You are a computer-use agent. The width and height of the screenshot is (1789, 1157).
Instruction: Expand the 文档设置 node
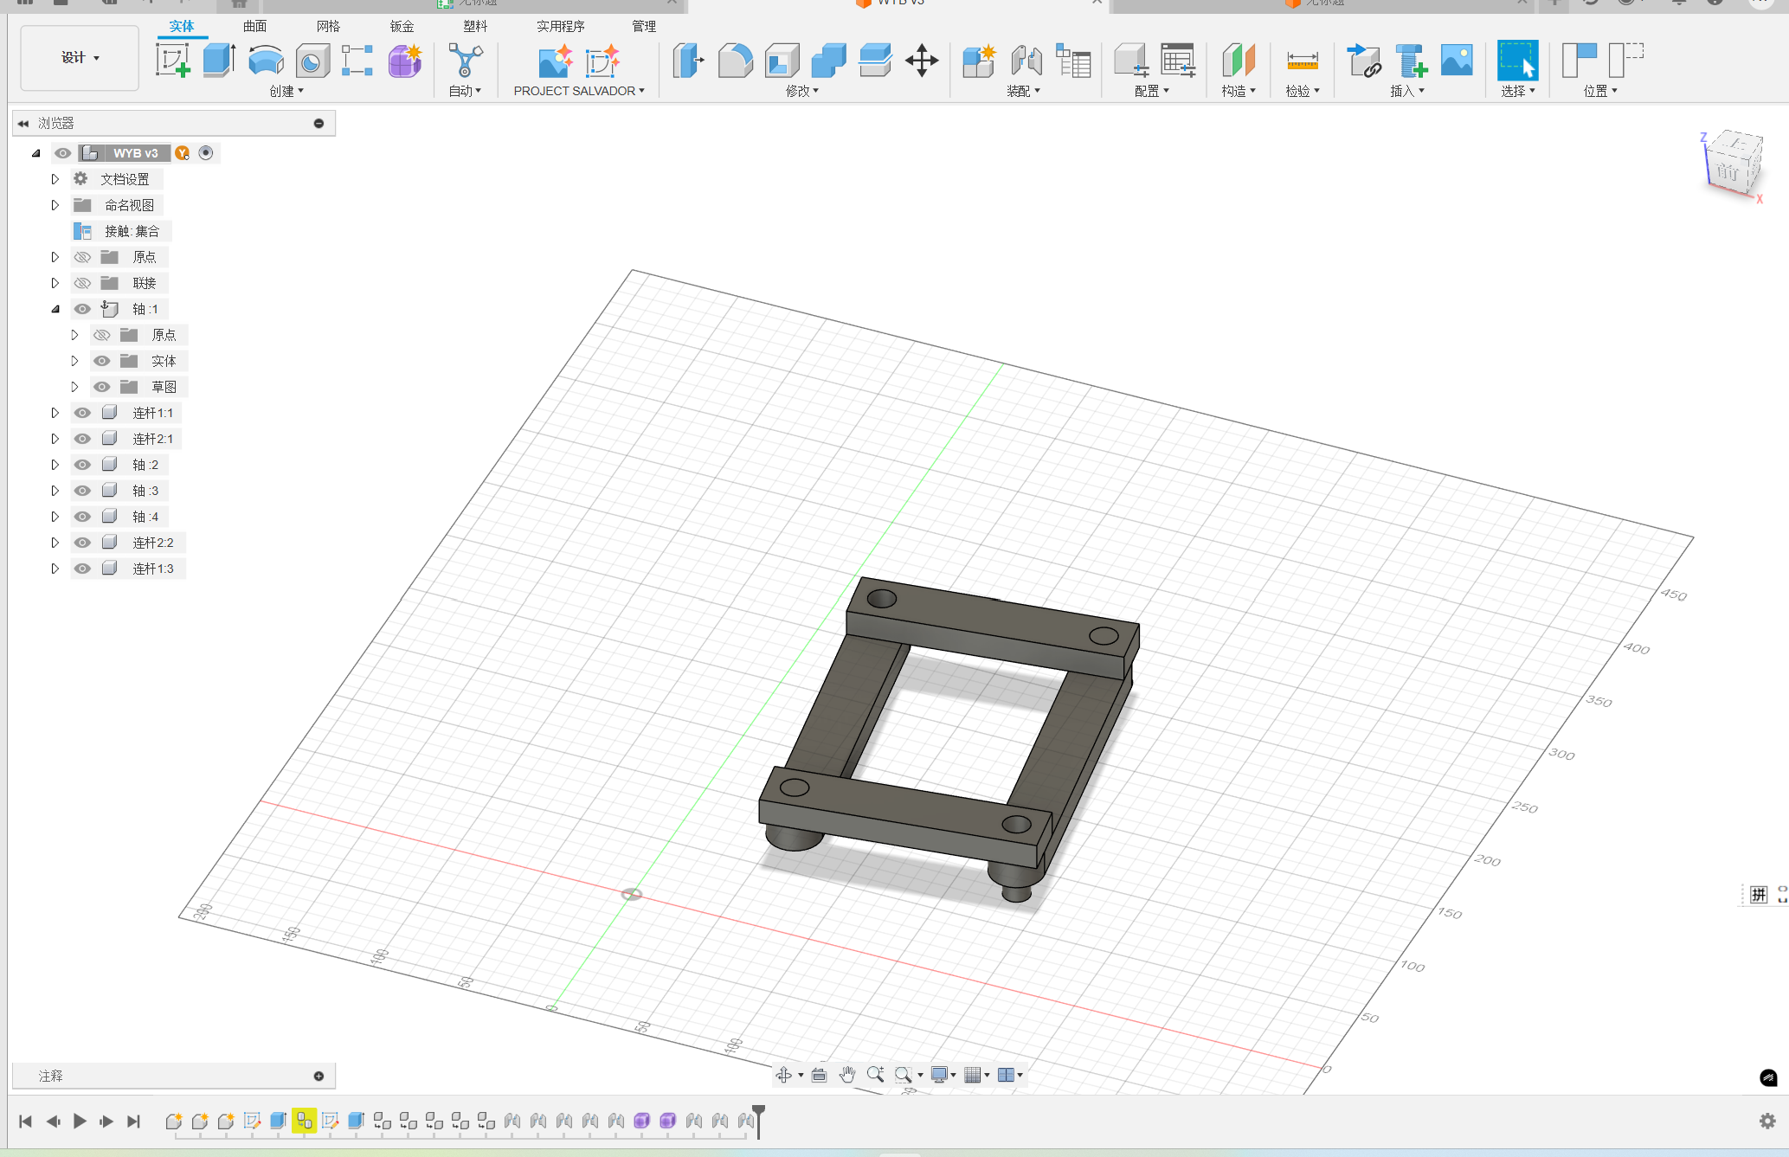click(x=55, y=179)
